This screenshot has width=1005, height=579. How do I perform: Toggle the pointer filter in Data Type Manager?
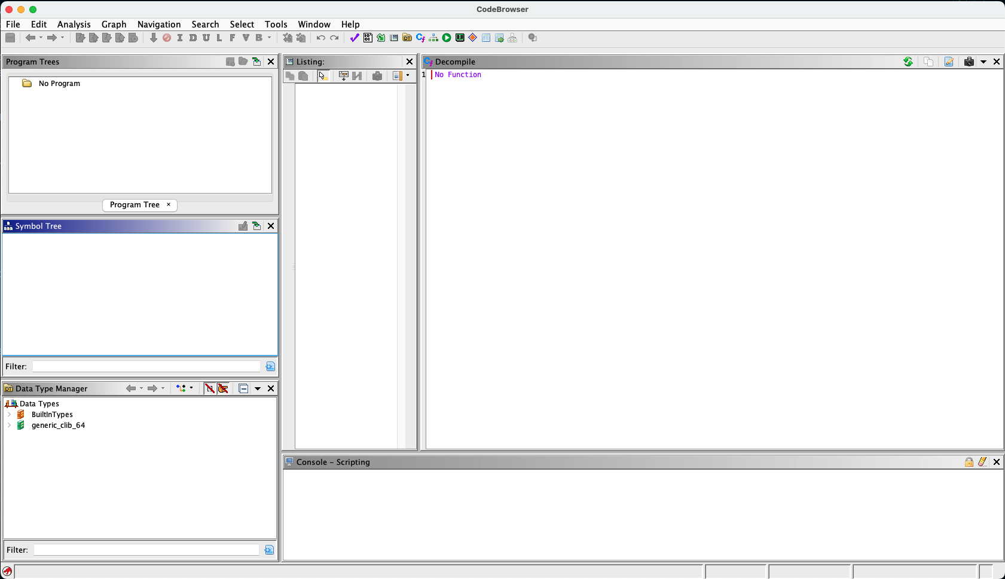[223, 388]
